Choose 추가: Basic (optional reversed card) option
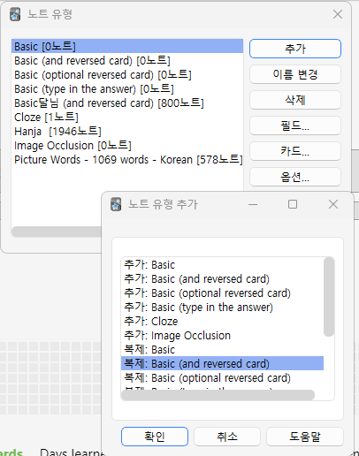 click(x=222, y=293)
